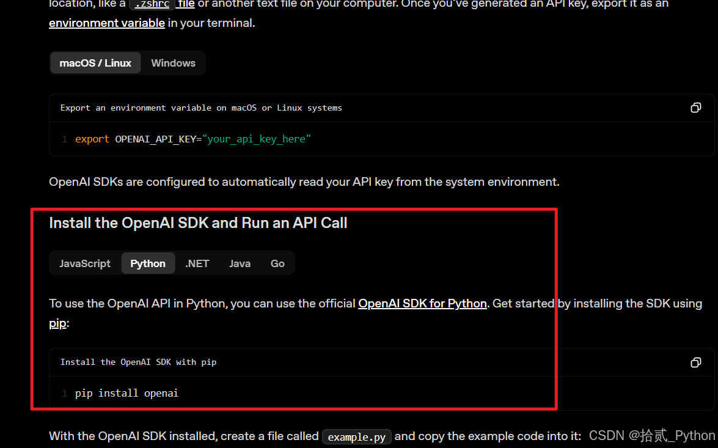Click the 'pip install openai' code line

(x=127, y=393)
